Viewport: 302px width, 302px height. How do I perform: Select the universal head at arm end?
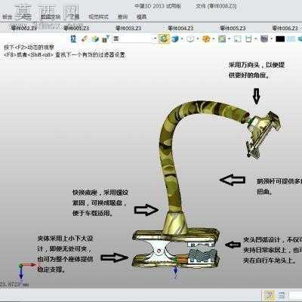click(263, 134)
